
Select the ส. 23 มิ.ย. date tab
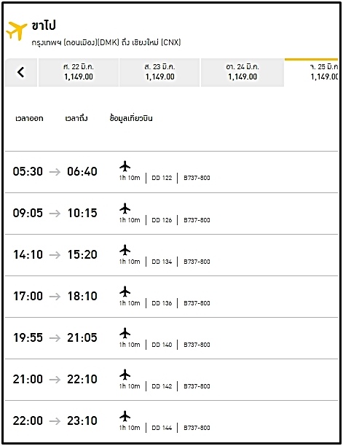click(159, 72)
